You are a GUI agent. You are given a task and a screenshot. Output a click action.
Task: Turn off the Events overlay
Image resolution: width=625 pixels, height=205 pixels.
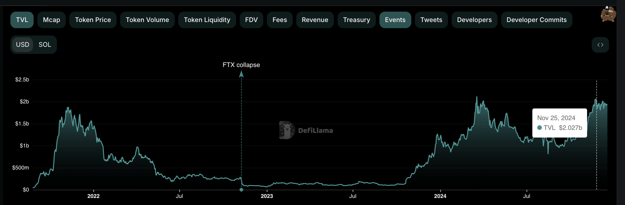(395, 20)
